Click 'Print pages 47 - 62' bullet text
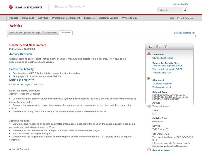 pos(37,77)
